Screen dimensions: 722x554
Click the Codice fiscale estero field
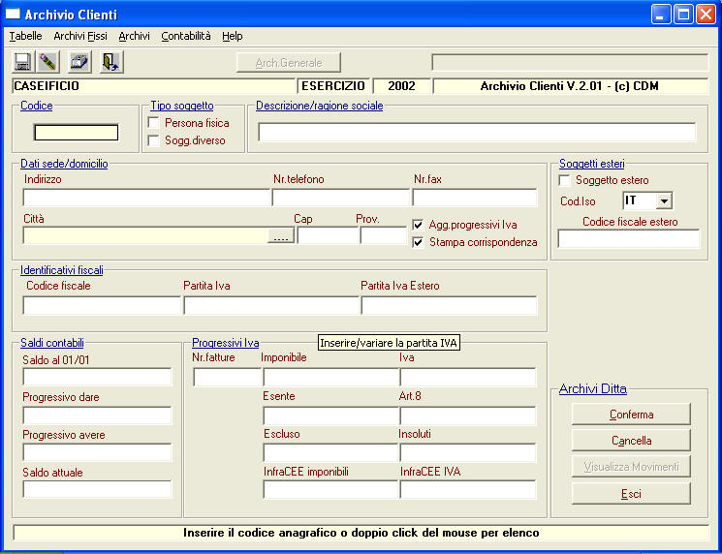[629, 239]
